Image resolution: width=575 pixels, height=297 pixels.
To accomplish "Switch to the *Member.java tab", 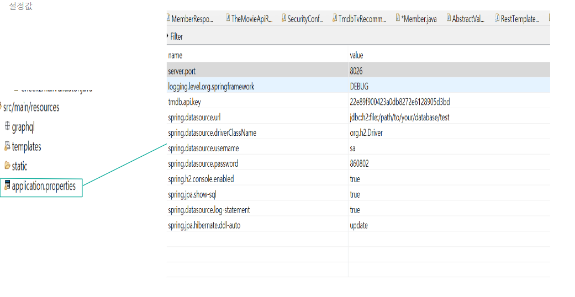I will click(x=416, y=19).
